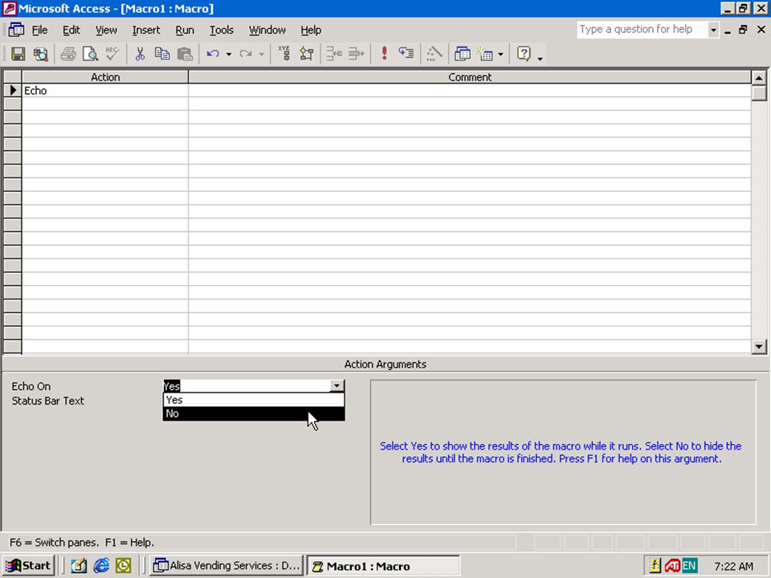Run spelling check icon

(112, 54)
